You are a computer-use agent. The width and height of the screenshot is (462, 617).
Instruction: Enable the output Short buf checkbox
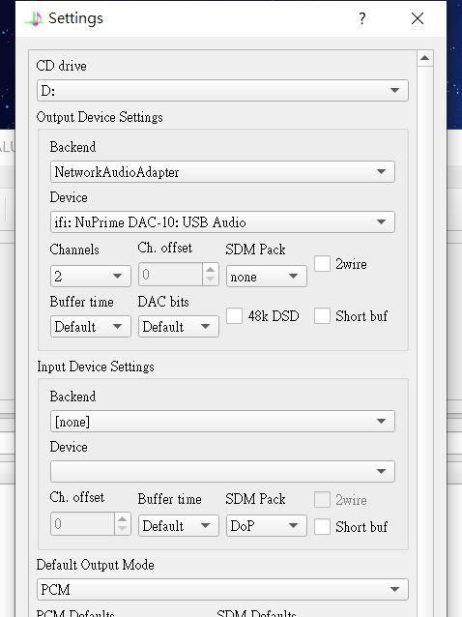[322, 315]
